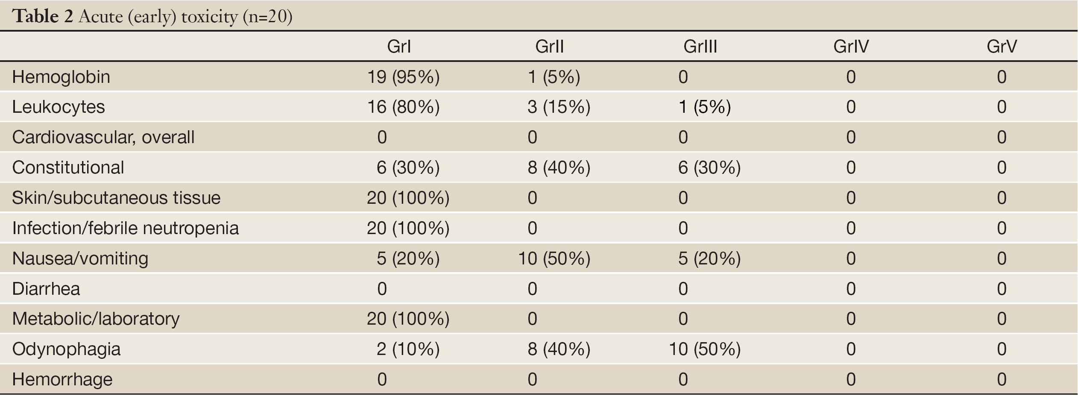
Task: Select the Hemorrhage row label
Action: pyautogui.click(x=62, y=379)
